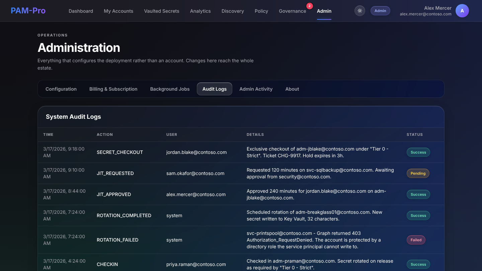Select the CHECKIN action cell
This screenshot has height=271, width=482.
[107, 264]
